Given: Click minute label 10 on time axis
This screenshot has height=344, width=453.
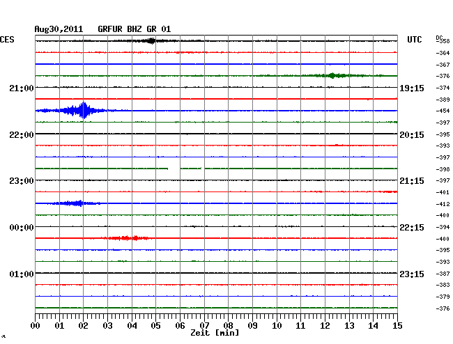Looking at the screenshot, I should click(277, 326).
